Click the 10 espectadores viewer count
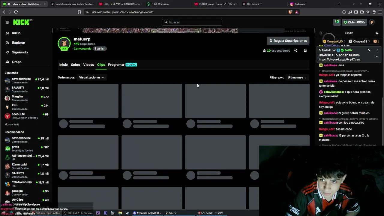 click(277, 51)
